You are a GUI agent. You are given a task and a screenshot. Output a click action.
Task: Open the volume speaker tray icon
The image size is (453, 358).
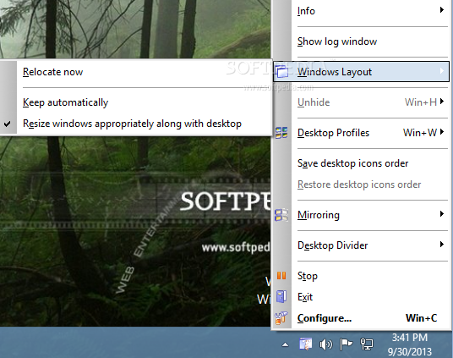[326, 344]
